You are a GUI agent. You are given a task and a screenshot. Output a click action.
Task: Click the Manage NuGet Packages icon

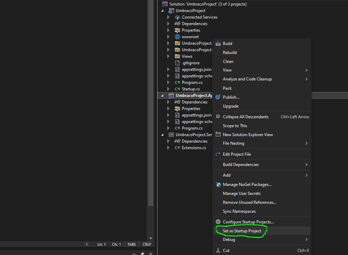point(218,185)
